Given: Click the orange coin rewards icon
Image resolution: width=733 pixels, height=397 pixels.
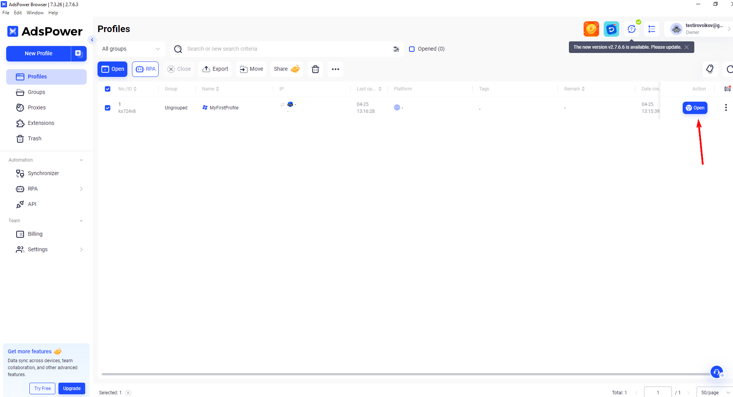Looking at the screenshot, I should 591,29.
